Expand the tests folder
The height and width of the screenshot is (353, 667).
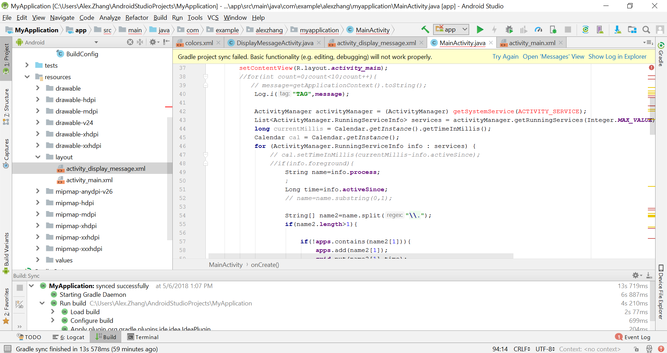click(x=27, y=65)
